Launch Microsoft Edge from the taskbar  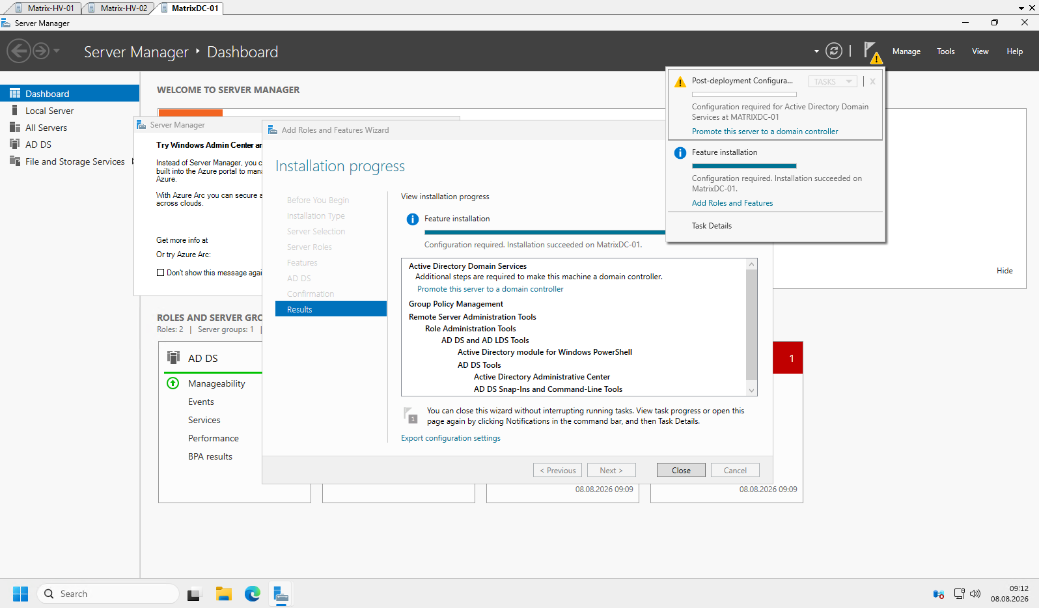click(x=253, y=594)
